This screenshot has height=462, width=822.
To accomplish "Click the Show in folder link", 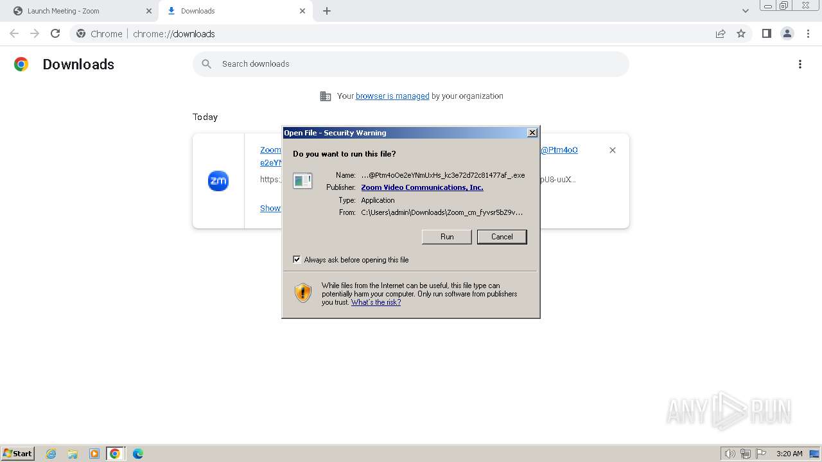I will click(270, 209).
